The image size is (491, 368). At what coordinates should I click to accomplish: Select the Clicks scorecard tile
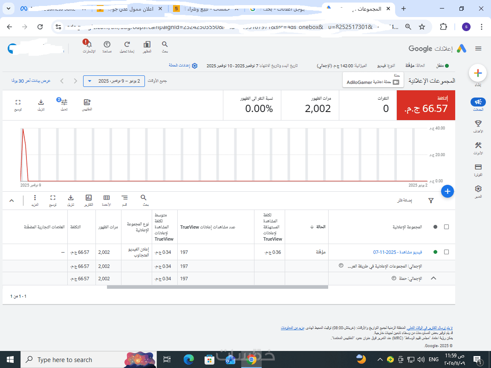coord(368,106)
